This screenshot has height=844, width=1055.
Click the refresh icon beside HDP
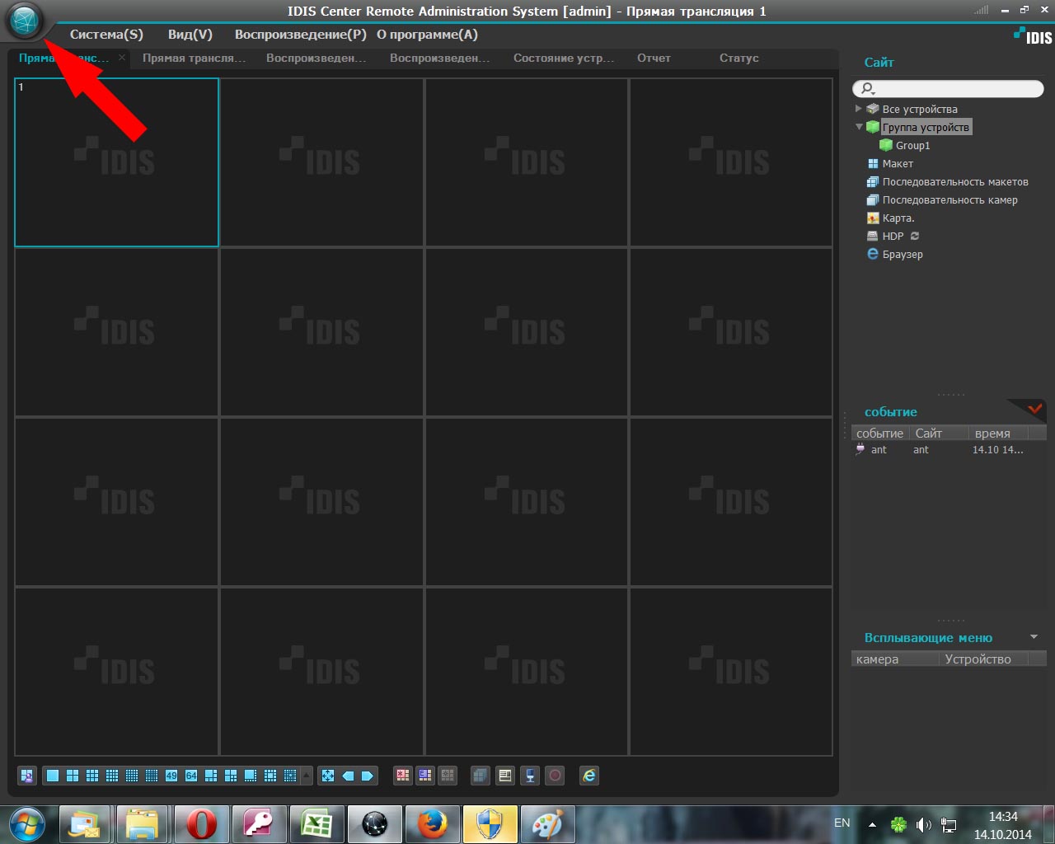click(915, 237)
